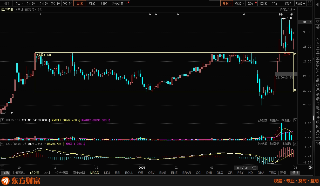Open settings gear next to 威尔药业 title
320x186 pixels.
[x=40, y=10]
